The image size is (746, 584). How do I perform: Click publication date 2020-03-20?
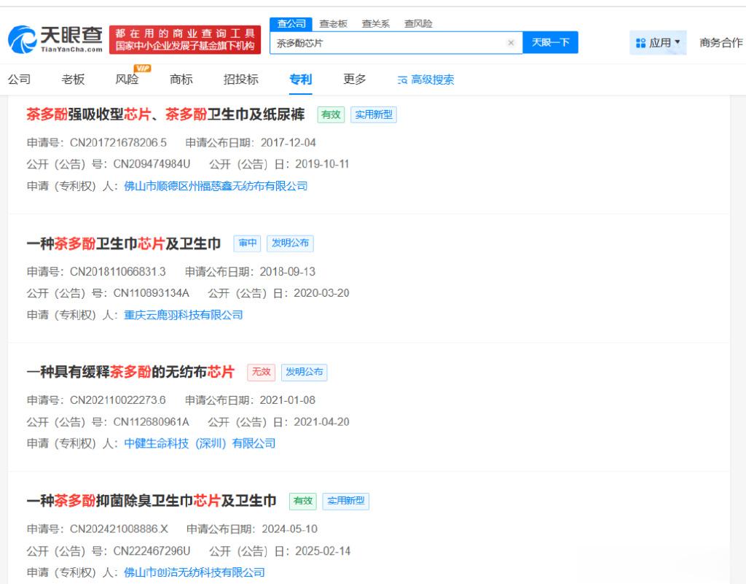321,293
